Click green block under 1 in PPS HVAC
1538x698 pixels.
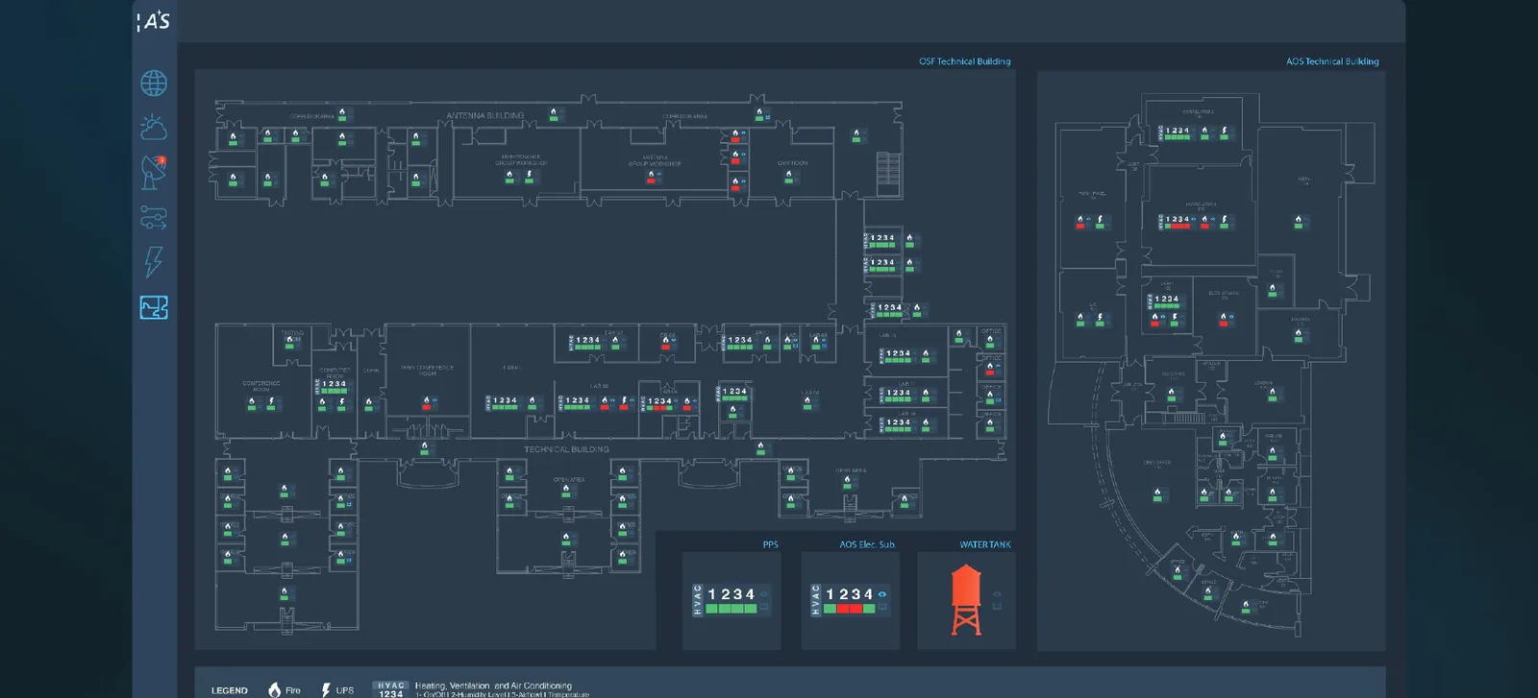coord(712,609)
